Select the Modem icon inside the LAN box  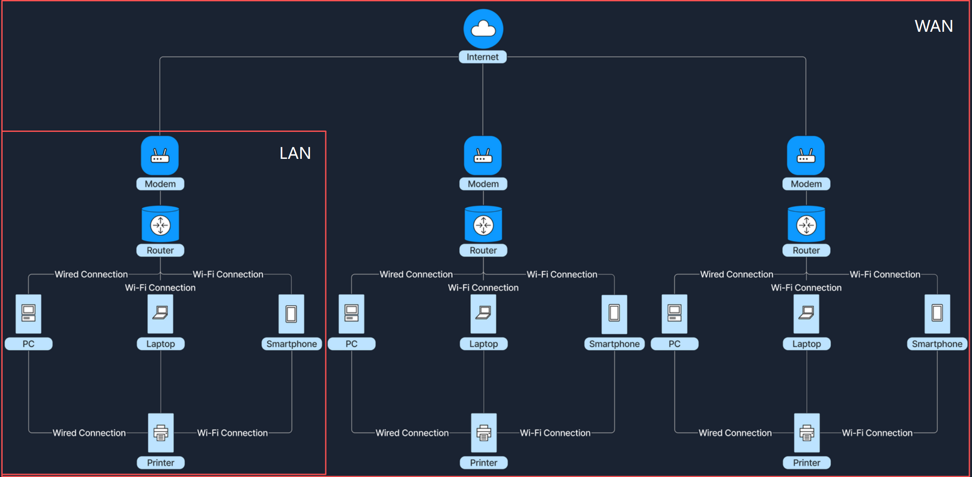coord(160,155)
